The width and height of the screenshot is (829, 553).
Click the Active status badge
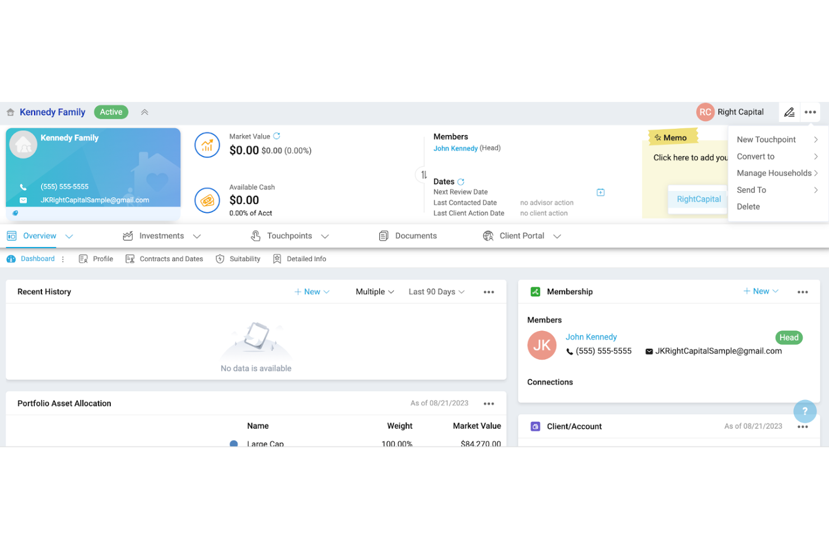(x=111, y=112)
